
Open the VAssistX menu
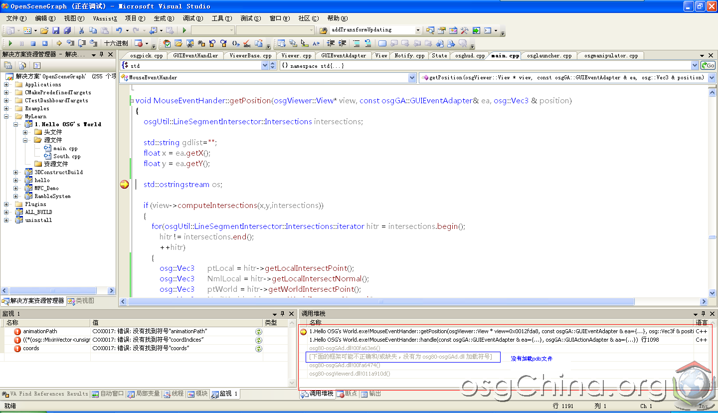point(105,18)
